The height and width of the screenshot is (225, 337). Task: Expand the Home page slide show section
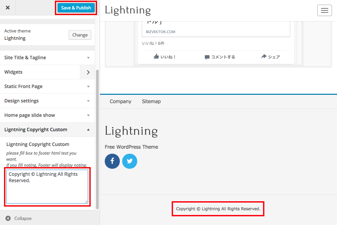click(x=47, y=115)
